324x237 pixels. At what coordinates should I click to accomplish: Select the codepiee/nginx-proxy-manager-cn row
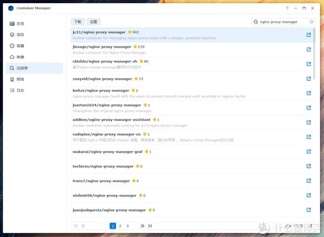click(192, 137)
